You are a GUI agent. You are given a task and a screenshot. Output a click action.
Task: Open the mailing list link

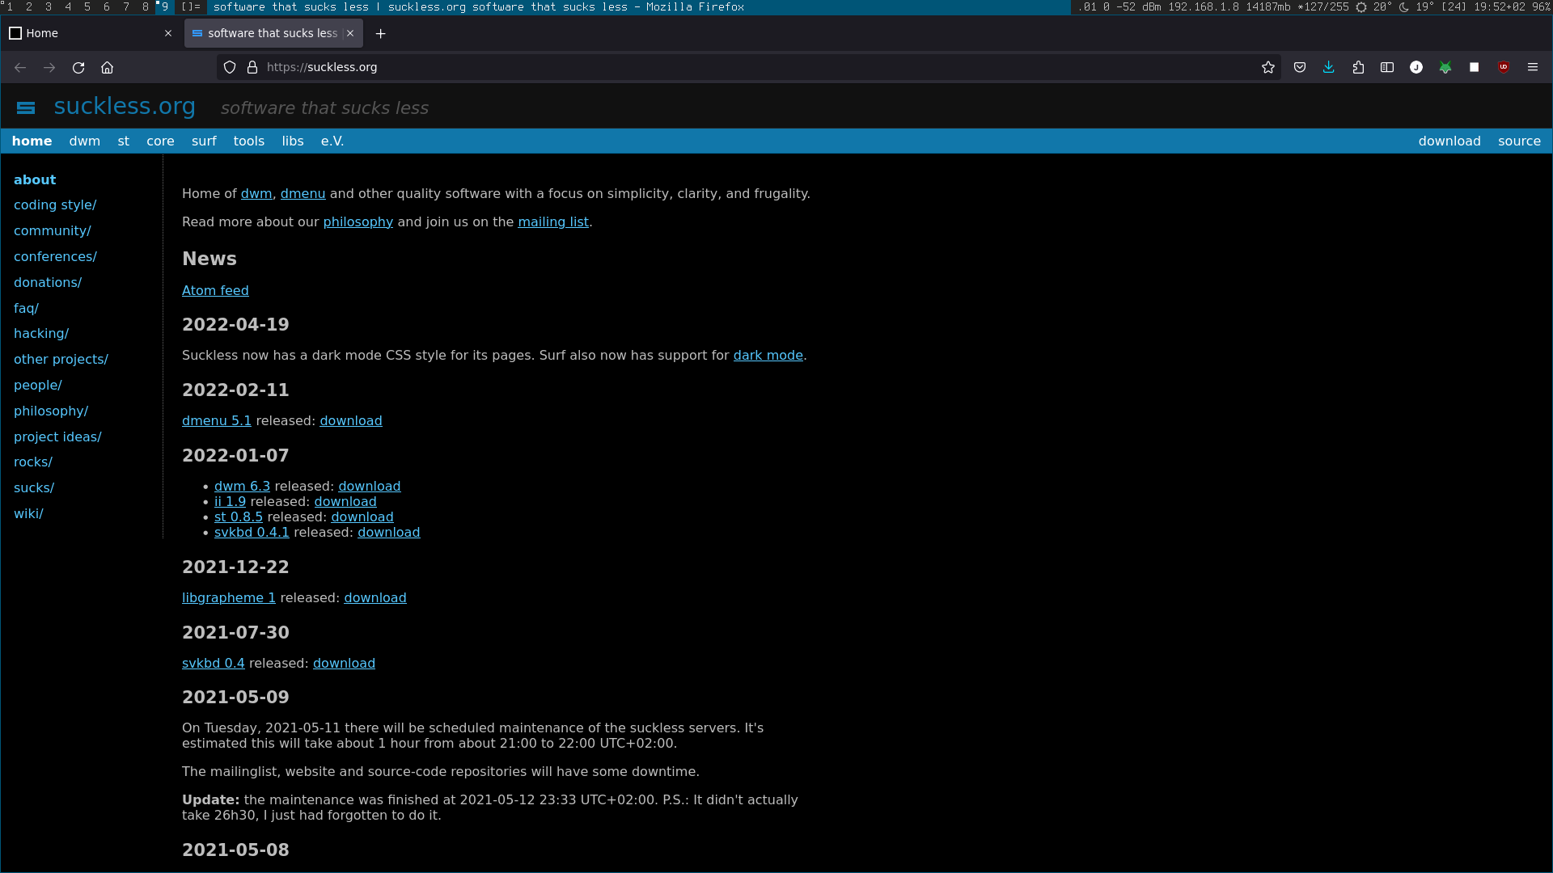[553, 222]
